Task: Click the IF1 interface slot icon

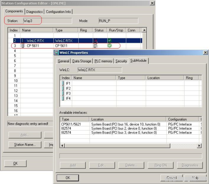Action: pos(63,83)
